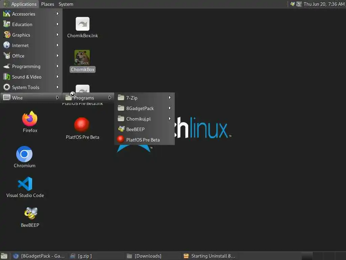
Task: Click the Sound & Video film icon
Action: tap(7, 77)
